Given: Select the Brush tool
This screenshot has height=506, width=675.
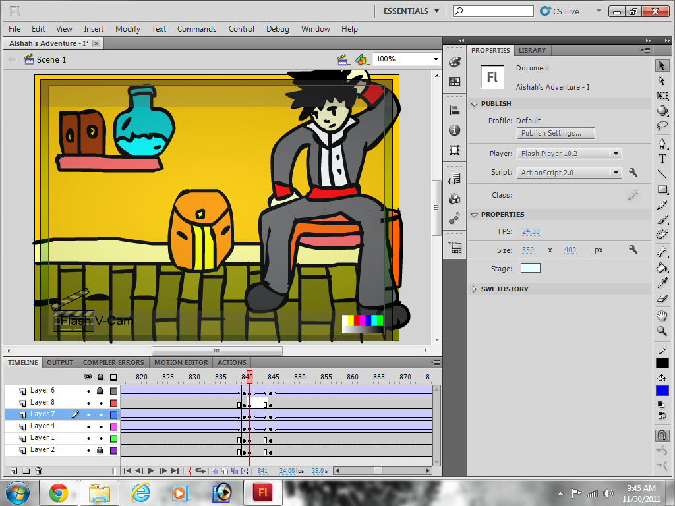Looking at the screenshot, I should 662,220.
